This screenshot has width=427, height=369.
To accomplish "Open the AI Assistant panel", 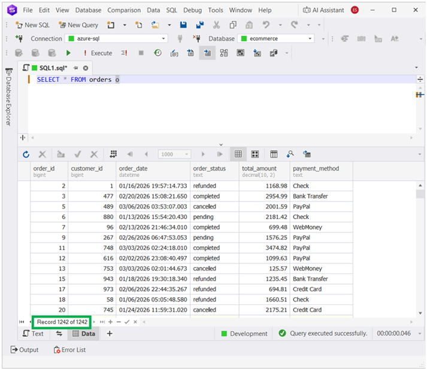I will coord(323,10).
